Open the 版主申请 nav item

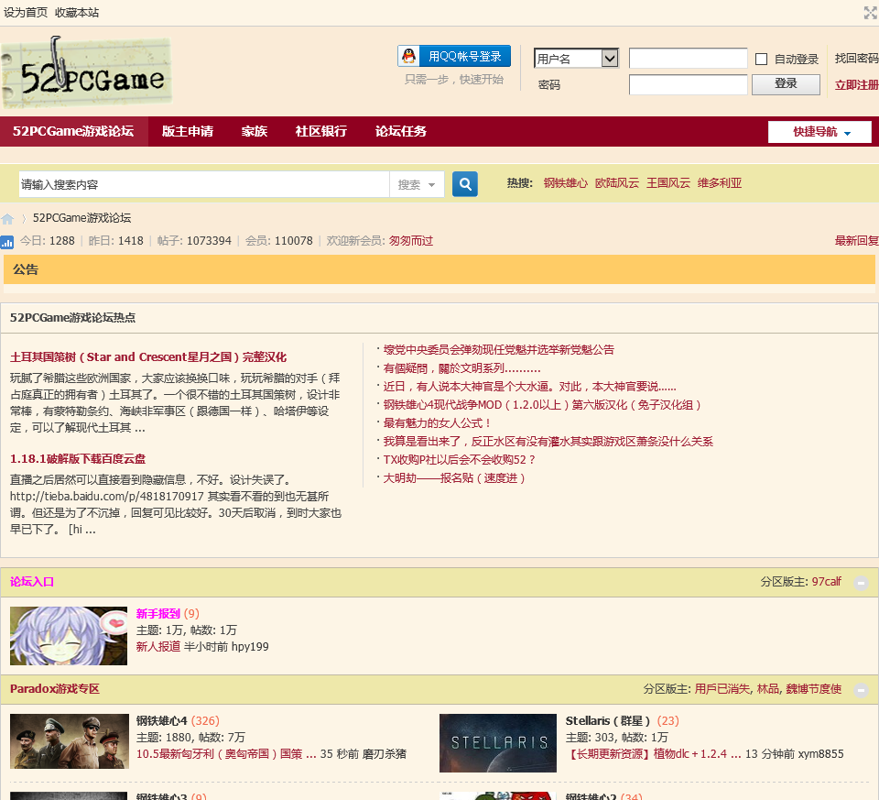click(x=187, y=131)
